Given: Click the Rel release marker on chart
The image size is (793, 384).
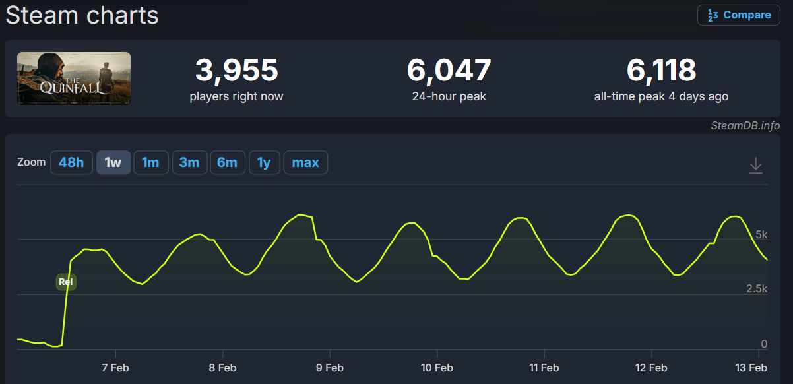Looking at the screenshot, I should pyautogui.click(x=66, y=282).
